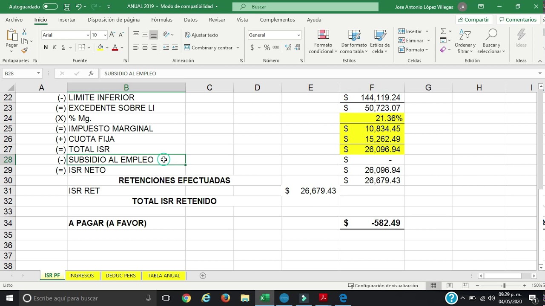Click the Name Box showing B28
The height and width of the screenshot is (306, 545).
pyautogui.click(x=21, y=74)
